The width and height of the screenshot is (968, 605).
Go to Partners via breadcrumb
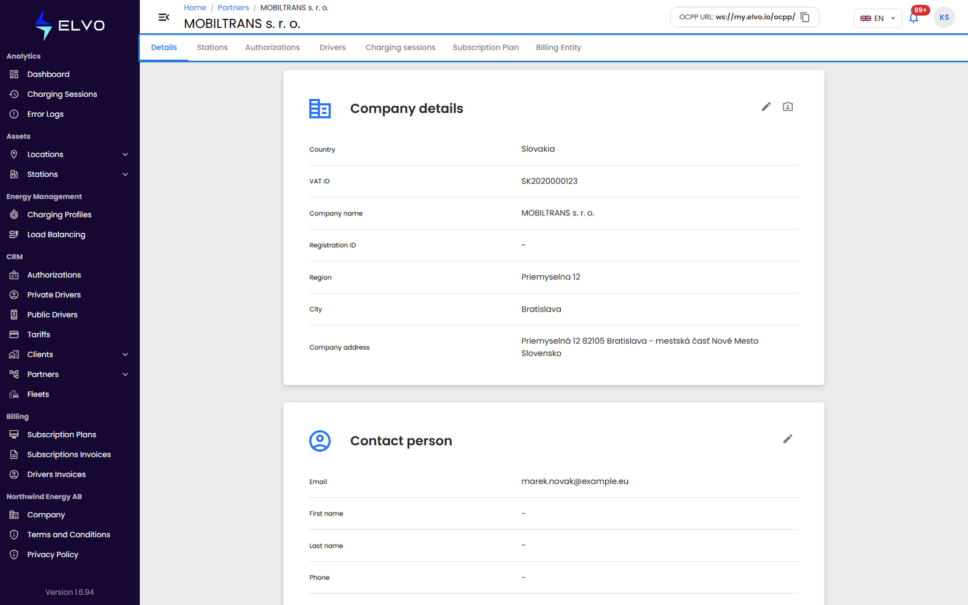click(234, 8)
